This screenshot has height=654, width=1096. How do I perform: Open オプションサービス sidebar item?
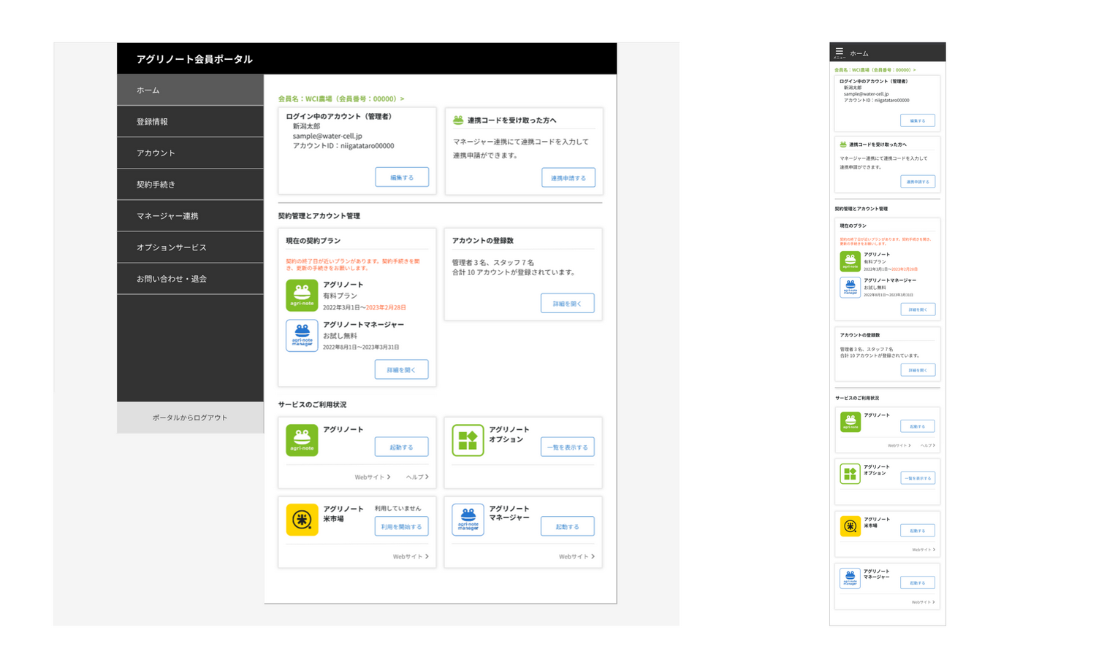click(x=190, y=247)
